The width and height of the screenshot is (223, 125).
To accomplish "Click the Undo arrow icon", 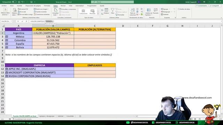I will [22, 2].
